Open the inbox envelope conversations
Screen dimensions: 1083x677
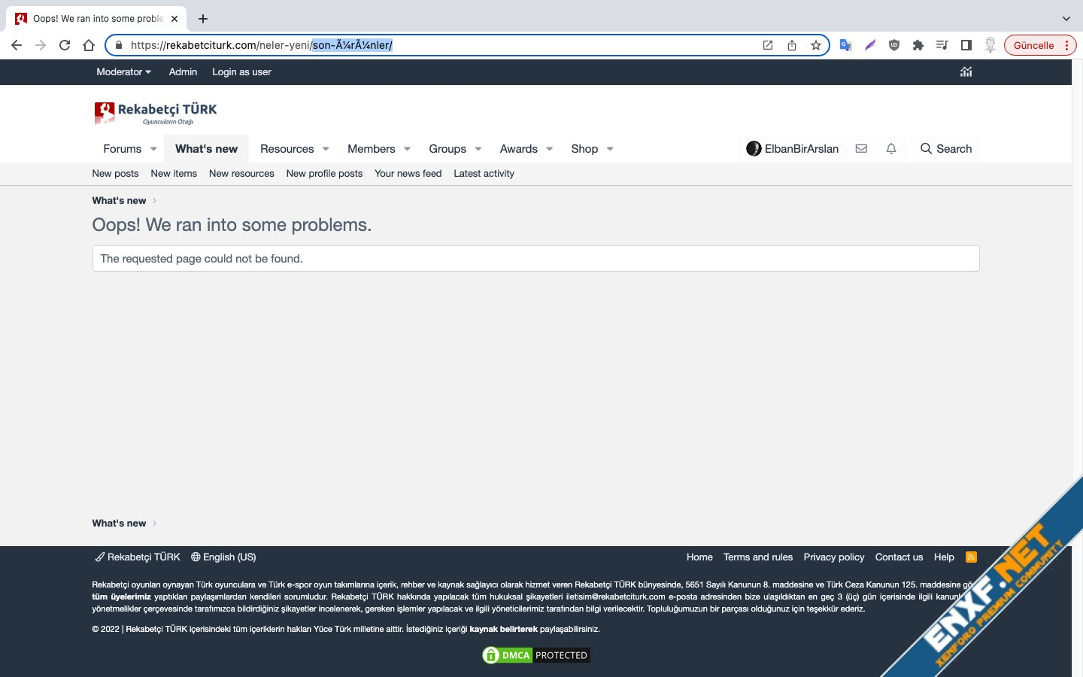click(861, 149)
